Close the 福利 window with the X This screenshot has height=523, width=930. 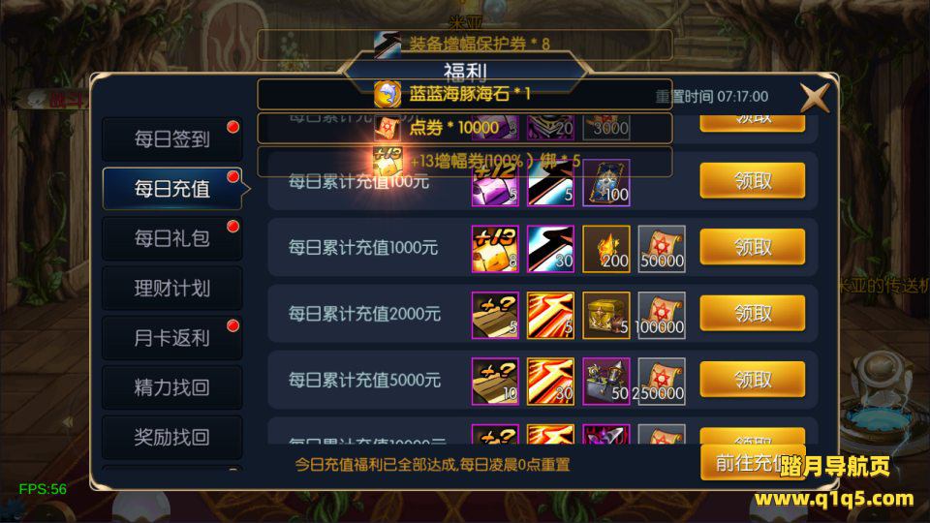815,97
